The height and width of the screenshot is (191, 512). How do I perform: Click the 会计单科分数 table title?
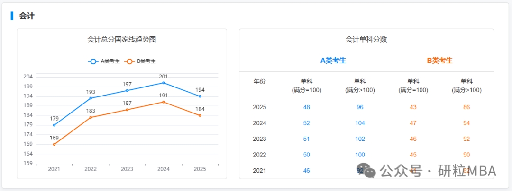point(366,39)
